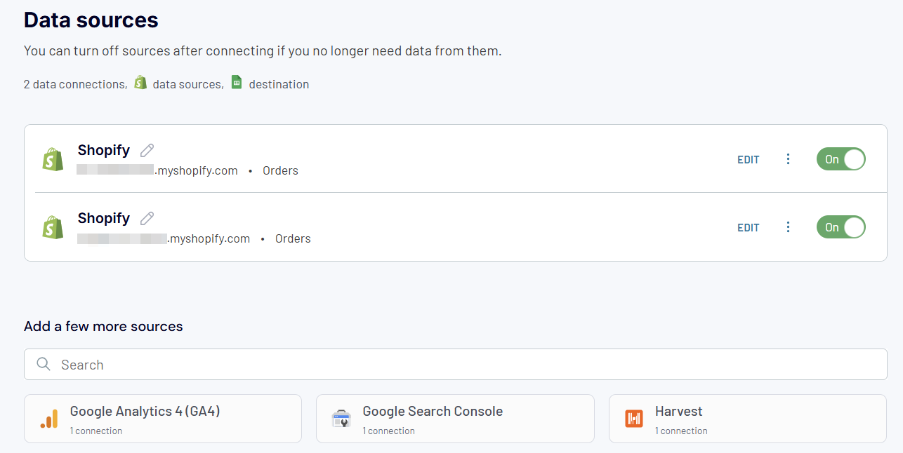Select the Harvest source card
Viewport: 903px width, 453px height.
[x=746, y=419]
